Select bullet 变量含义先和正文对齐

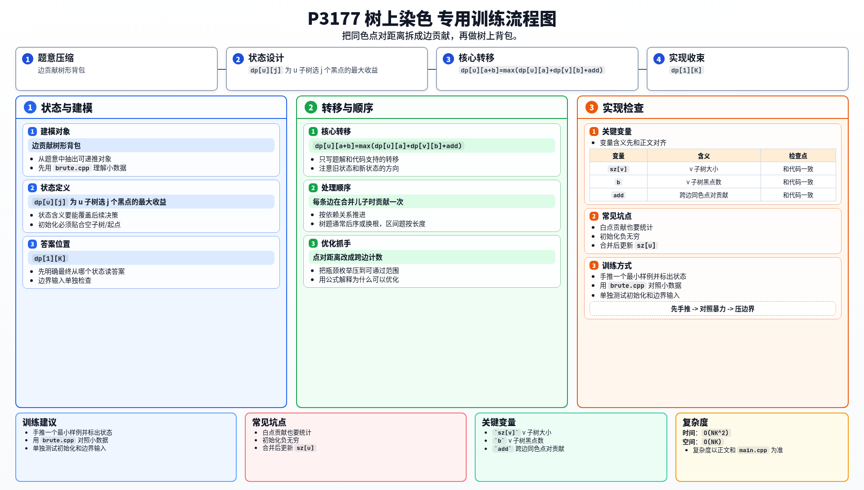tap(633, 143)
